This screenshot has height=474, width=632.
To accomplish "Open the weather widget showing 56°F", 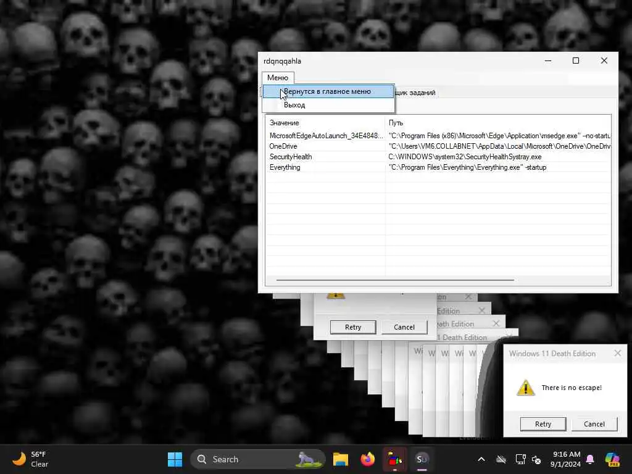I will pos(30,459).
